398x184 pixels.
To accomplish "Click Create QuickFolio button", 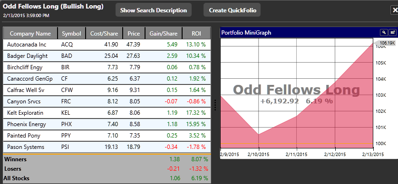I will click(x=232, y=10).
